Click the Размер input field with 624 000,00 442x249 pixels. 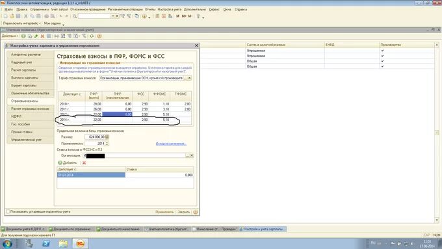coord(94,137)
